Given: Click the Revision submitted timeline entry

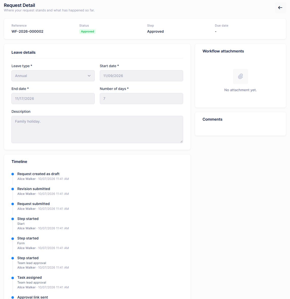Looking at the screenshot, I should (x=33, y=189).
